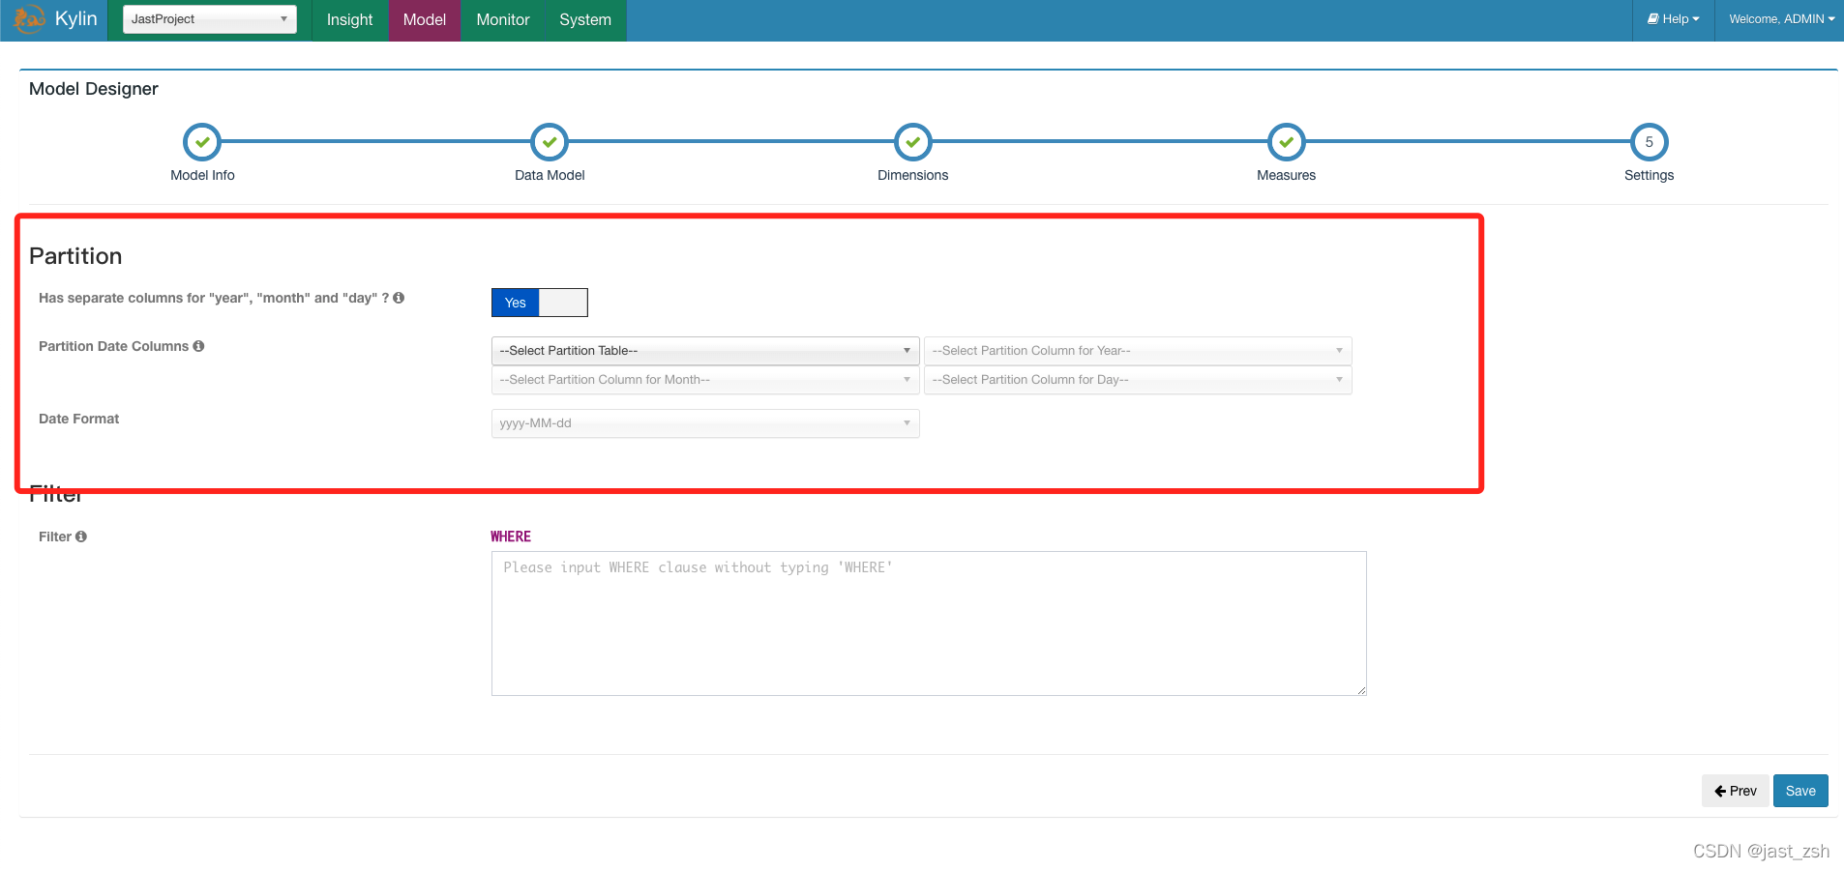Open Select Partition Column for Day dropdown
Screen dimensions: 1844x870
[1138, 380]
